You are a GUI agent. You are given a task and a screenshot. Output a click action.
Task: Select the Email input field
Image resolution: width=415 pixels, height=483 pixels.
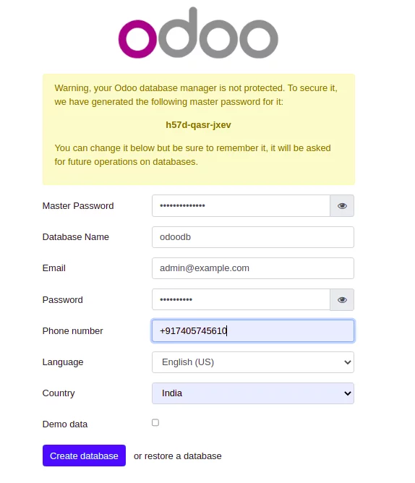point(253,268)
